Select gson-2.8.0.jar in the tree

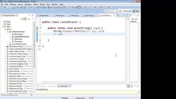tap(14, 69)
